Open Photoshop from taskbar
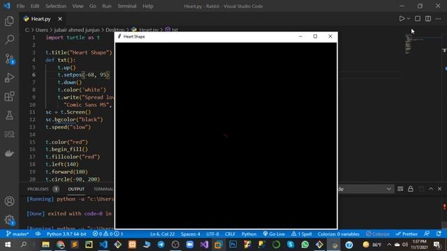Image resolution: width=447 pixels, height=251 pixels. [233, 245]
